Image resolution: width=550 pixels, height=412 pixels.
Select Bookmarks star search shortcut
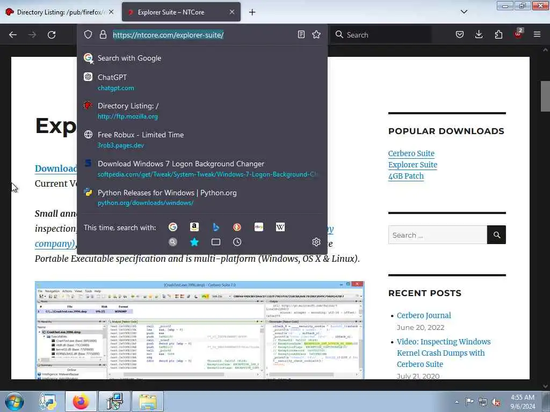point(194,242)
